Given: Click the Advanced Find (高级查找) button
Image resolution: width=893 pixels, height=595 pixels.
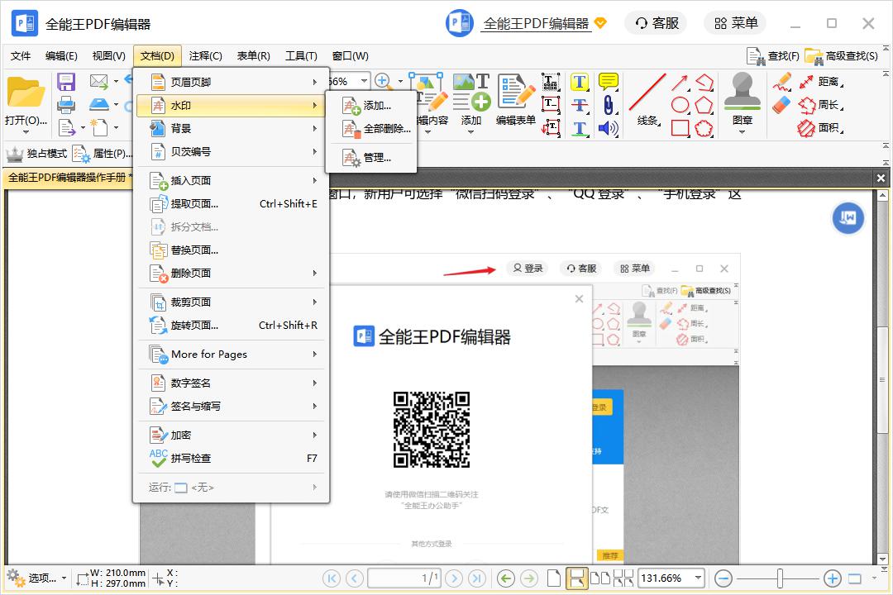Looking at the screenshot, I should pyautogui.click(x=842, y=56).
